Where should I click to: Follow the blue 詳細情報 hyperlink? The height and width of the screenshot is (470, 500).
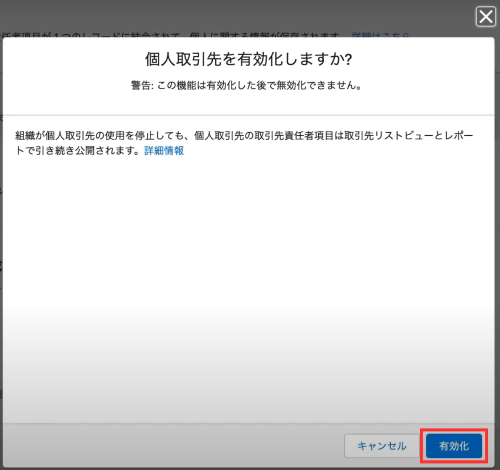[x=164, y=151]
